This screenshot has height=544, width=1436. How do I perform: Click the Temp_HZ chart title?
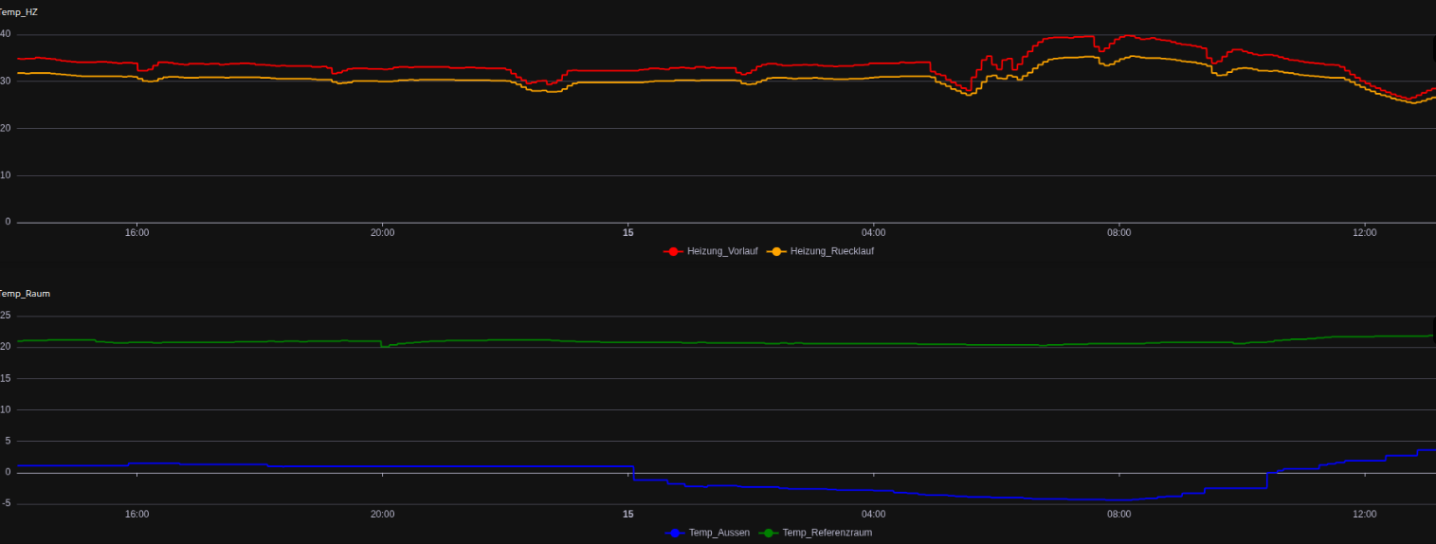pos(19,11)
